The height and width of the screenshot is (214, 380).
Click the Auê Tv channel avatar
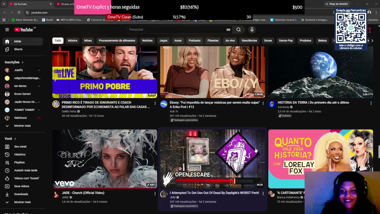164,104
